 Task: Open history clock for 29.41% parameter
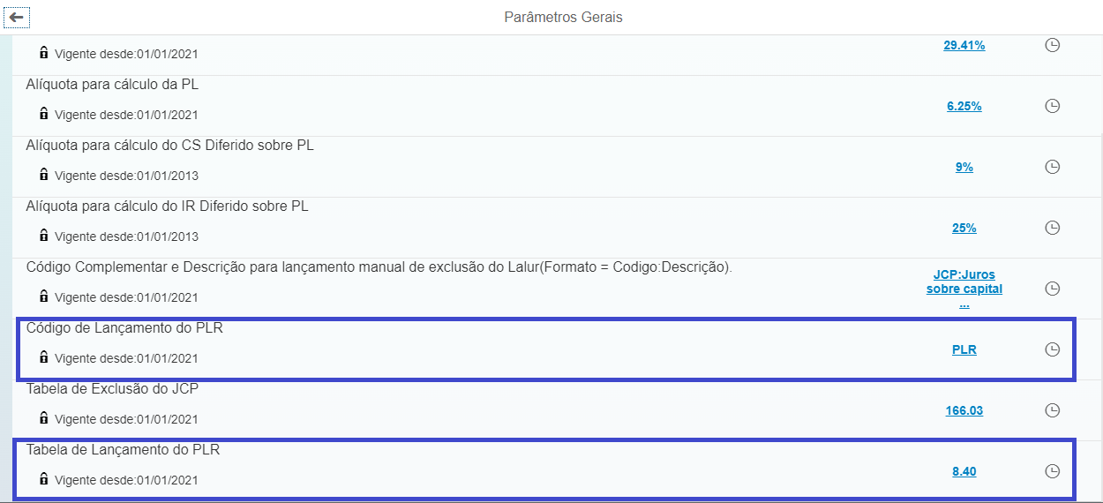point(1052,45)
